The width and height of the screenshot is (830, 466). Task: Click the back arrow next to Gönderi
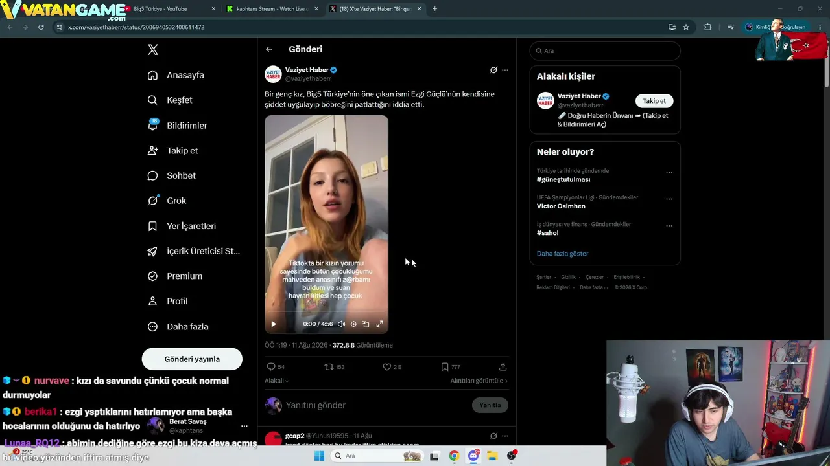pyautogui.click(x=269, y=49)
